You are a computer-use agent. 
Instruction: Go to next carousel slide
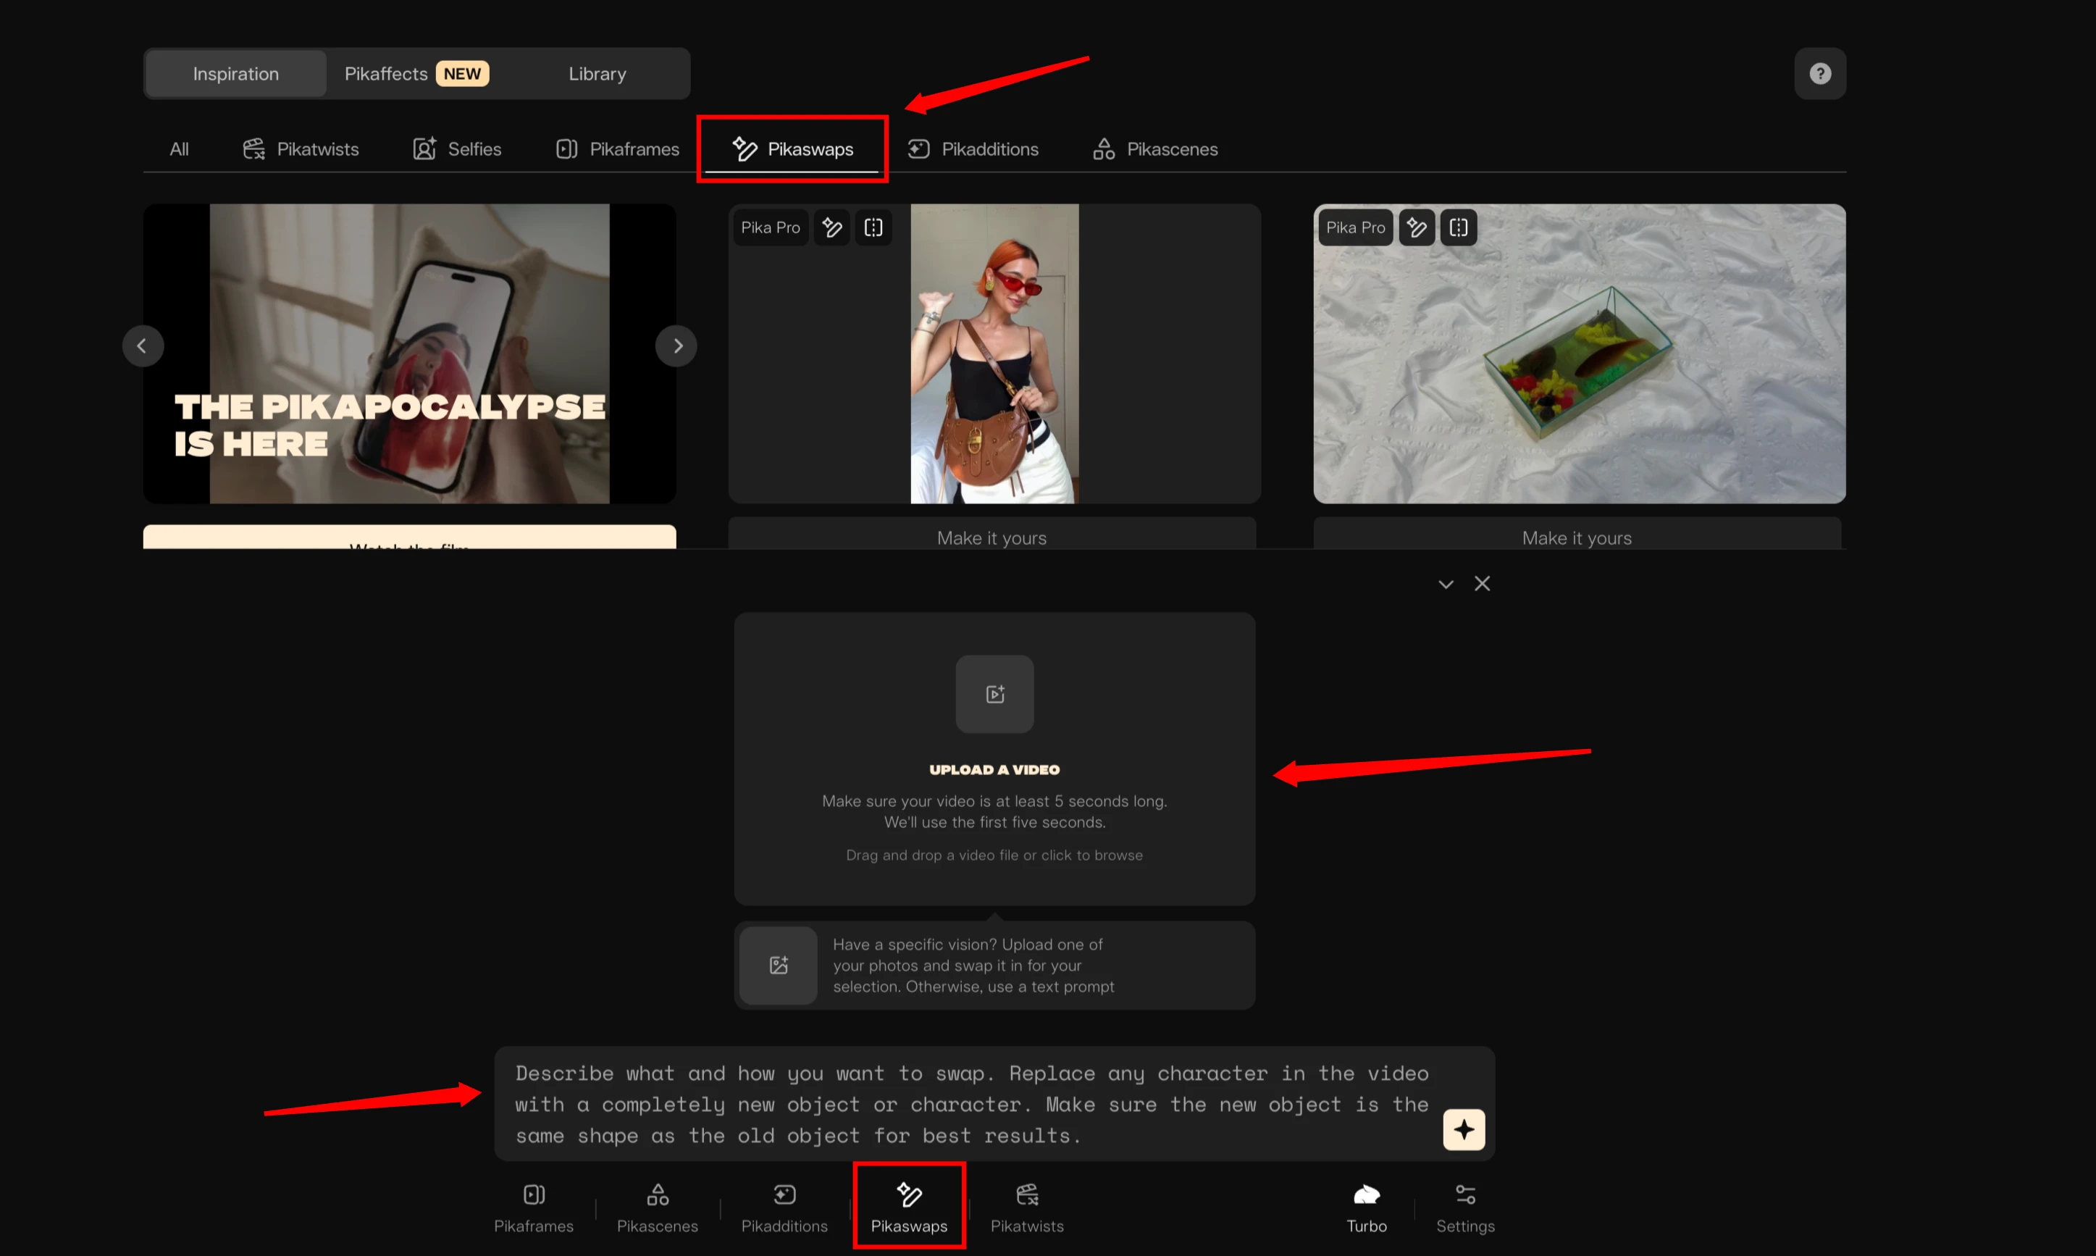pyautogui.click(x=676, y=346)
